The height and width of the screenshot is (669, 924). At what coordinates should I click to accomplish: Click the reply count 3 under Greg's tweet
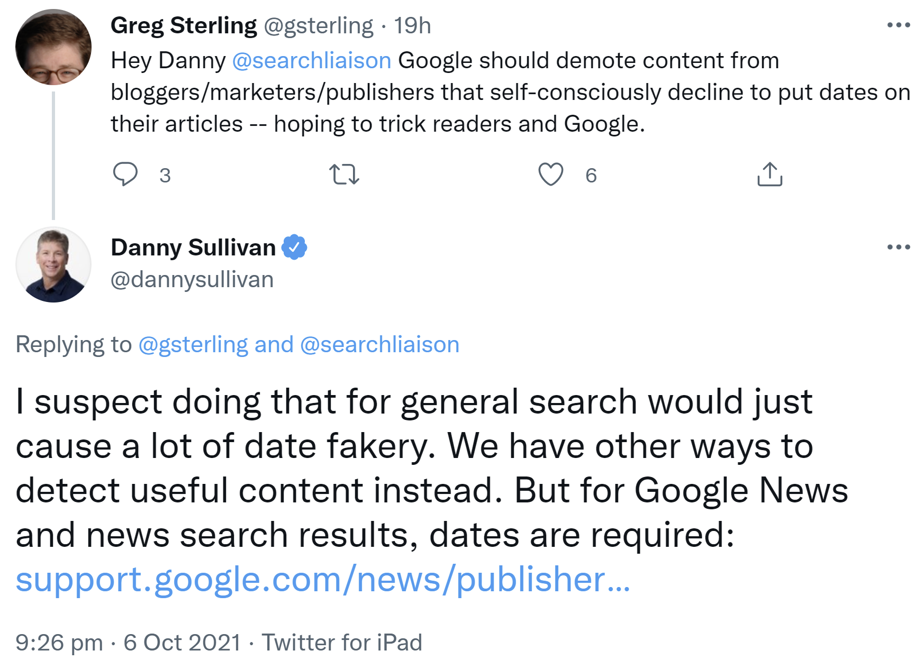(x=165, y=176)
